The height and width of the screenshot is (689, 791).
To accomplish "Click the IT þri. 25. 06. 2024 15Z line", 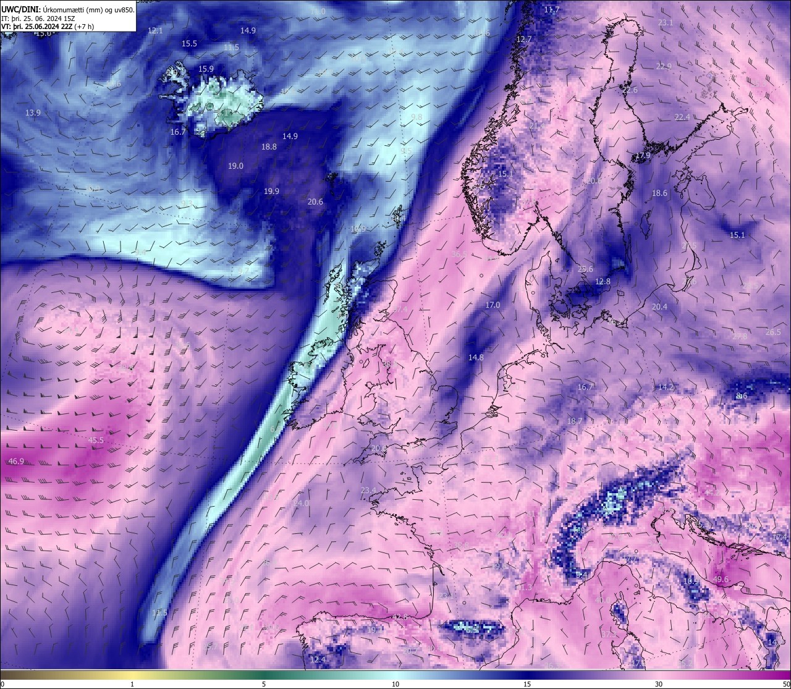I will point(39,18).
